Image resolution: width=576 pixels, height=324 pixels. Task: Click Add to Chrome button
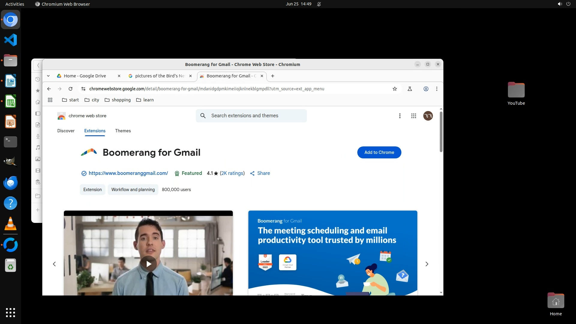point(379,152)
